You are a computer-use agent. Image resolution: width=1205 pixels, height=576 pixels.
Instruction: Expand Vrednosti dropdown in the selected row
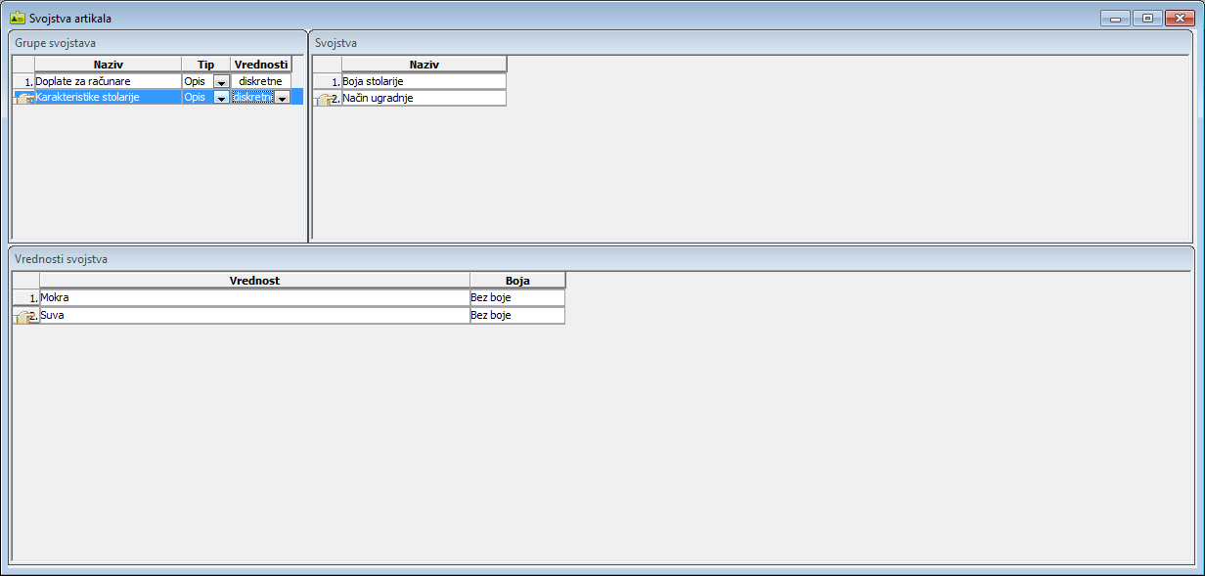tap(282, 98)
